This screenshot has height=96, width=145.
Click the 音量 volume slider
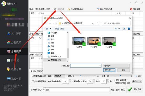click(x=85, y=76)
